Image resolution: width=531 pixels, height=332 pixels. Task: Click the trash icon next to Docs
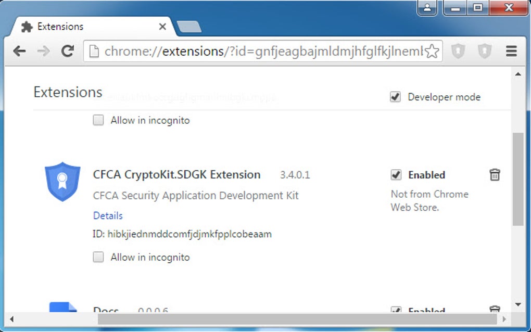point(494,310)
